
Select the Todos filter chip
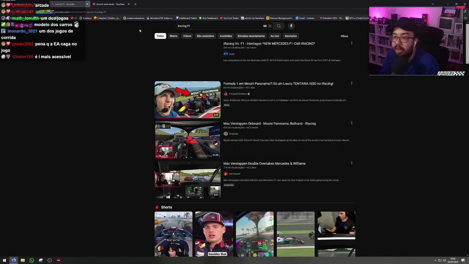(160, 36)
